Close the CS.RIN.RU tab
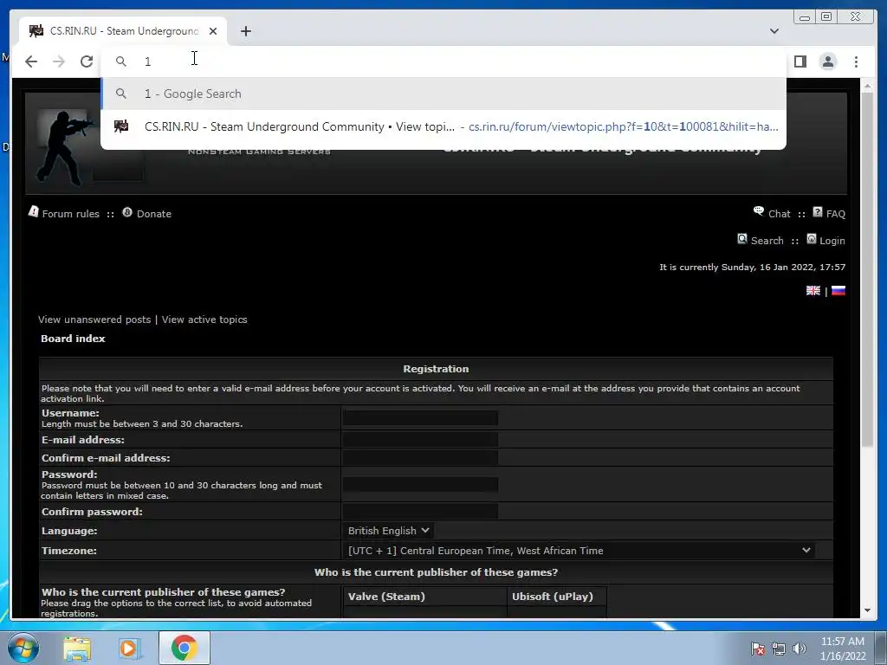The height and width of the screenshot is (665, 887). tap(213, 31)
